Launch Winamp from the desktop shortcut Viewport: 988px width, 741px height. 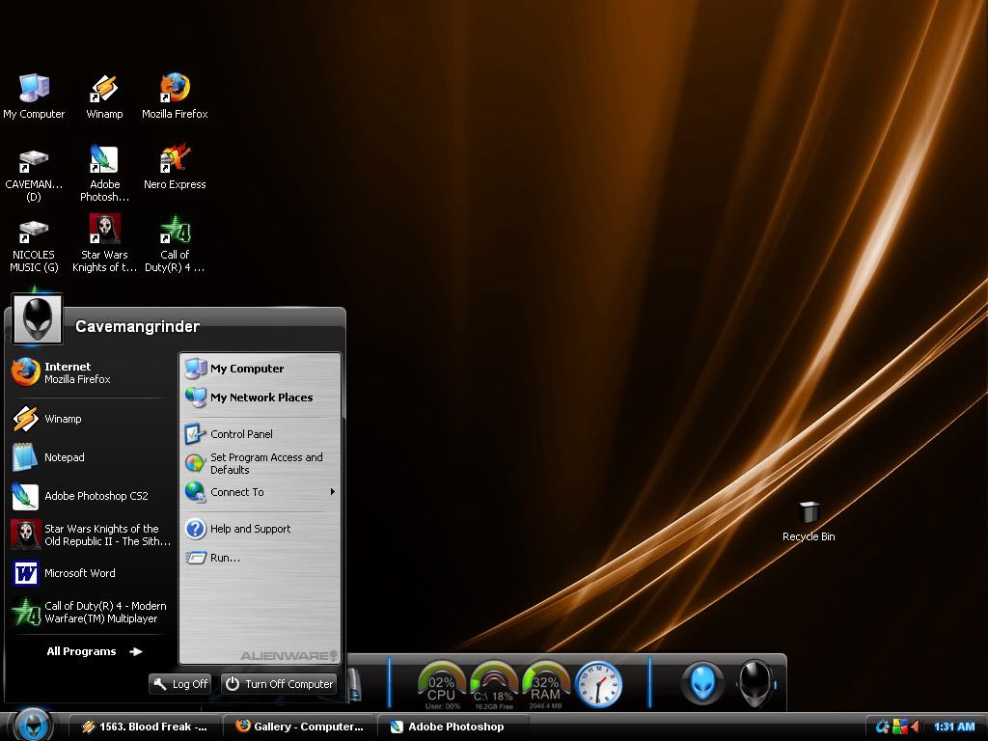tap(104, 96)
